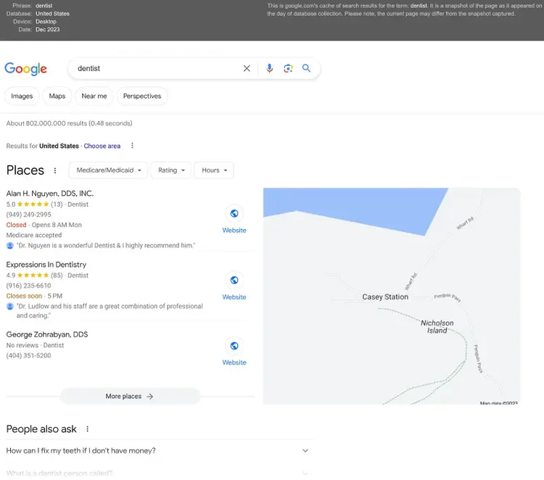Click the 'Dr. Nguyen is a wonderful Dentist' review

pos(106,246)
